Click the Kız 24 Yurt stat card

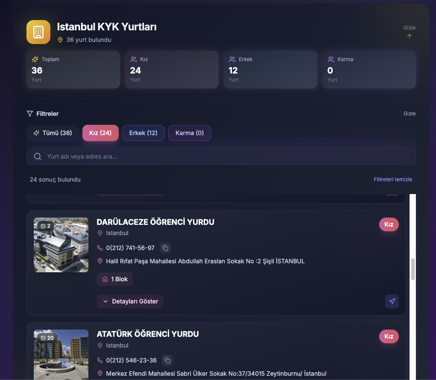point(172,70)
